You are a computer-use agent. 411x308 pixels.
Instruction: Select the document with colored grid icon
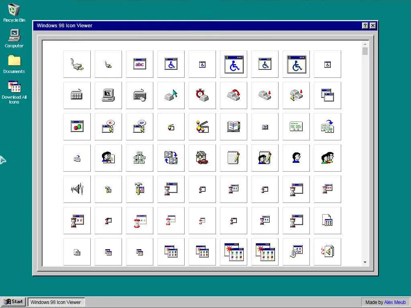click(x=328, y=221)
